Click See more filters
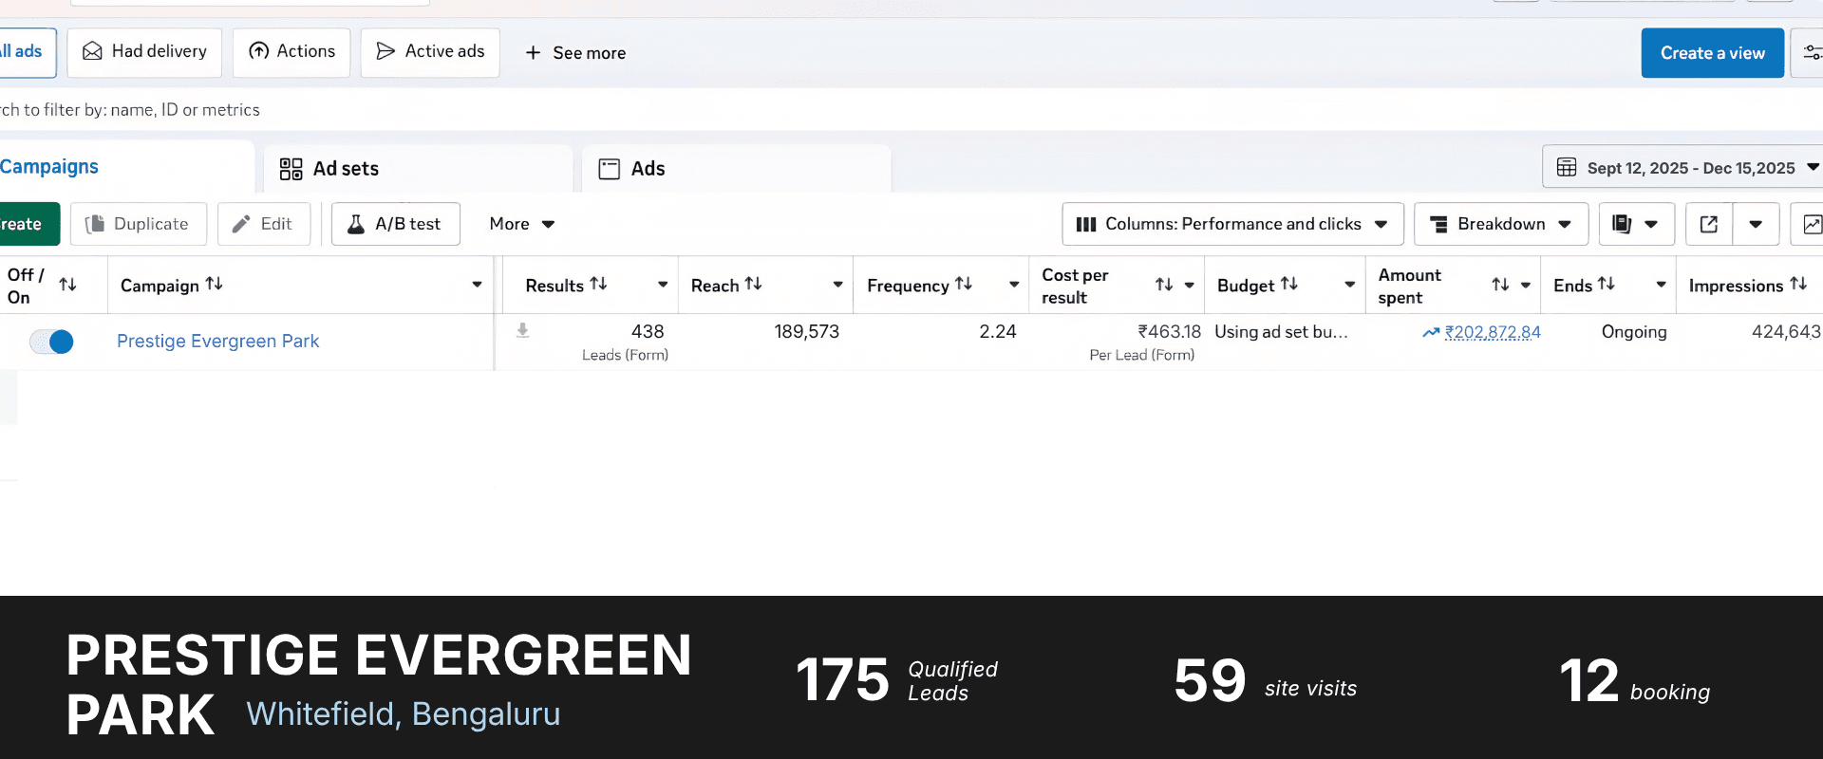This screenshot has height=759, width=1823. [575, 53]
